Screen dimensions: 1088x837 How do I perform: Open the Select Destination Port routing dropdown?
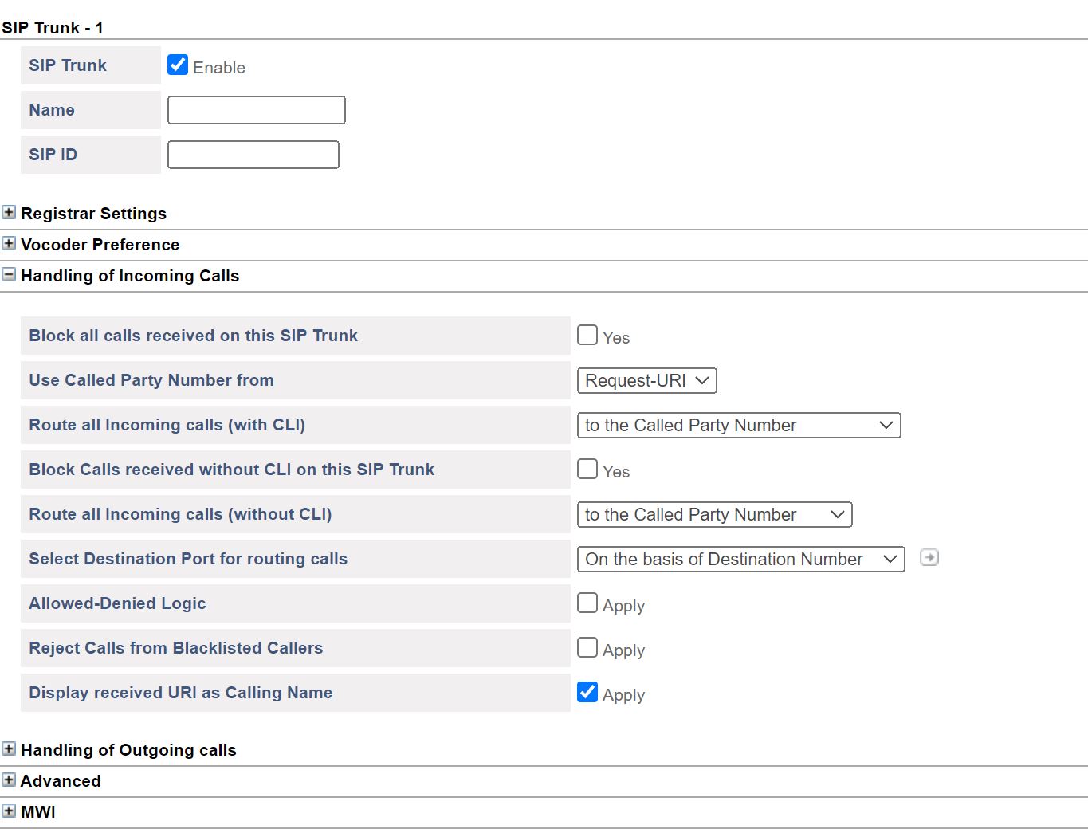point(740,559)
